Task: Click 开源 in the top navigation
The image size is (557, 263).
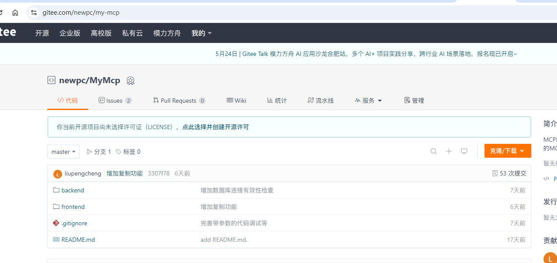Action: click(x=42, y=33)
